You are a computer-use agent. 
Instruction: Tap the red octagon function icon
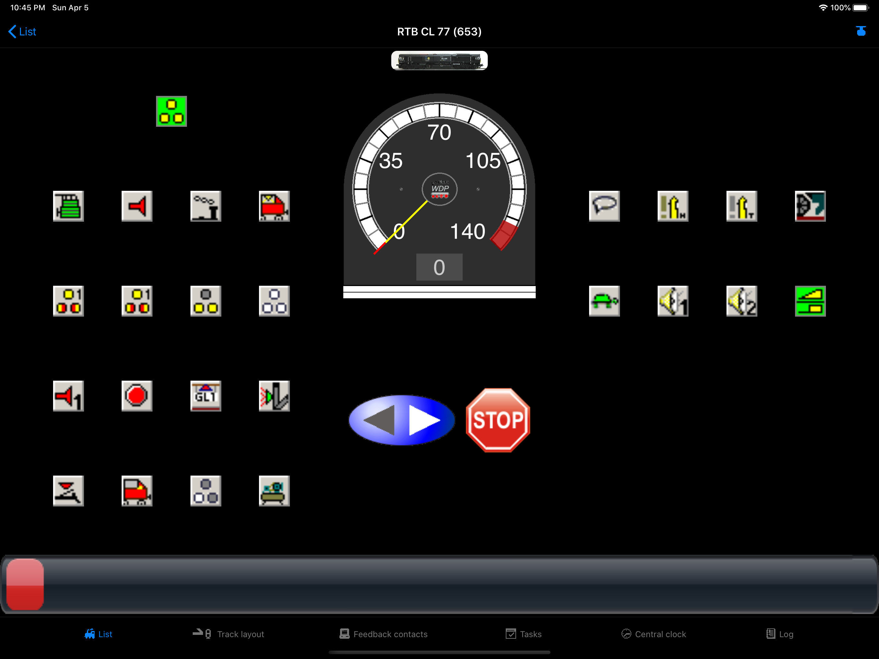pyautogui.click(x=137, y=396)
